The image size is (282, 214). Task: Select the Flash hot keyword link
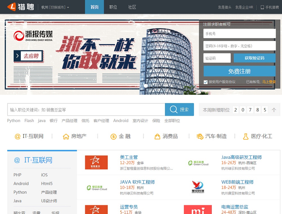[x=29, y=121]
